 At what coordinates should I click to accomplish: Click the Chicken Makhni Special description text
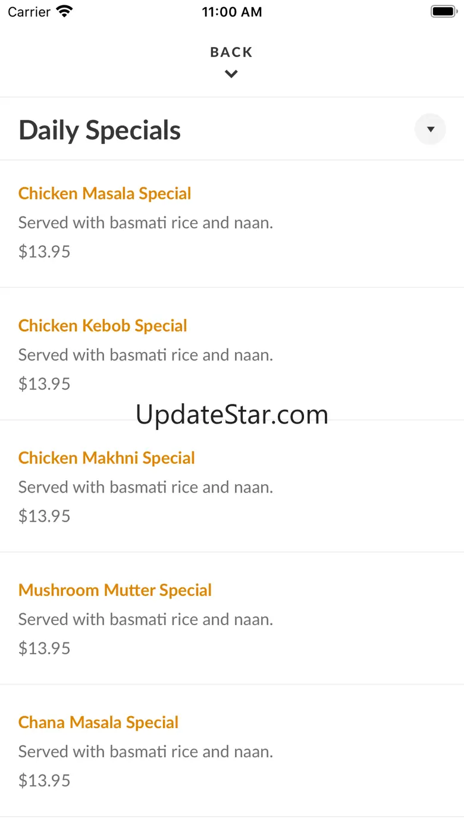click(146, 487)
